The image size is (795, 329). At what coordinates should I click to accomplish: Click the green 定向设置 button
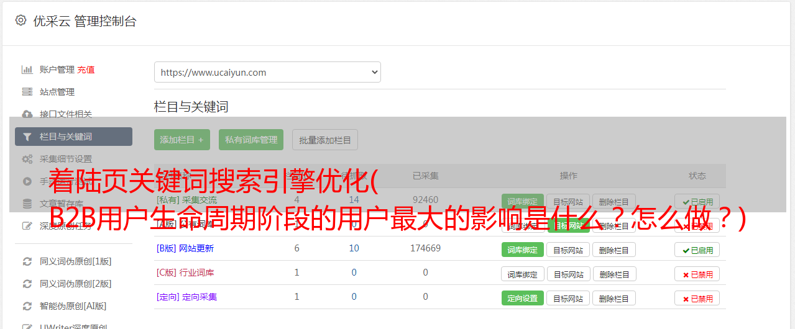(x=522, y=298)
